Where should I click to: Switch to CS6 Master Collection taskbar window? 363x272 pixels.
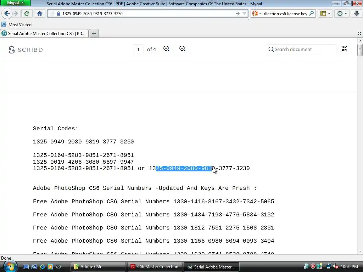pyautogui.click(x=155, y=267)
